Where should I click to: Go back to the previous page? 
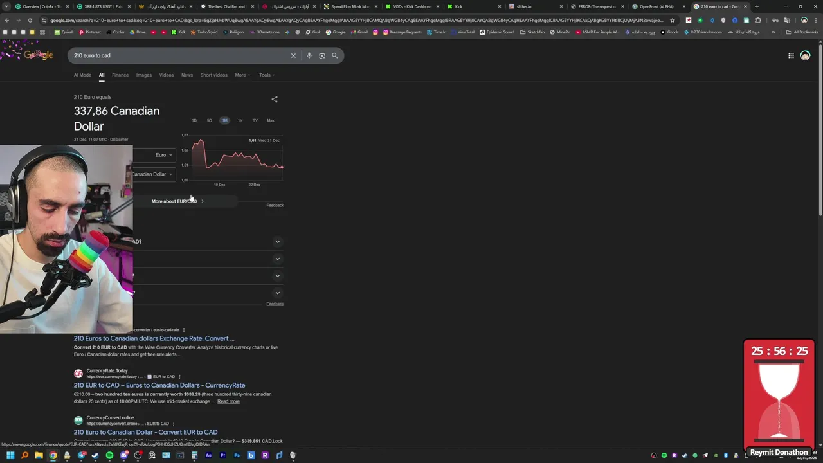click(6, 20)
